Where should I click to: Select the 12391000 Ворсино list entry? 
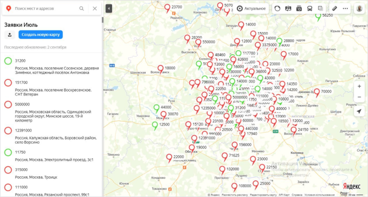pyautogui.click(x=51, y=136)
